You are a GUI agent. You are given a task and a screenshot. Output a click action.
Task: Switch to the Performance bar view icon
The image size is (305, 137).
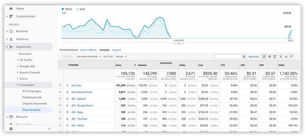(275, 56)
